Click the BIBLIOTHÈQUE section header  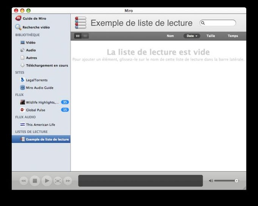27,35
